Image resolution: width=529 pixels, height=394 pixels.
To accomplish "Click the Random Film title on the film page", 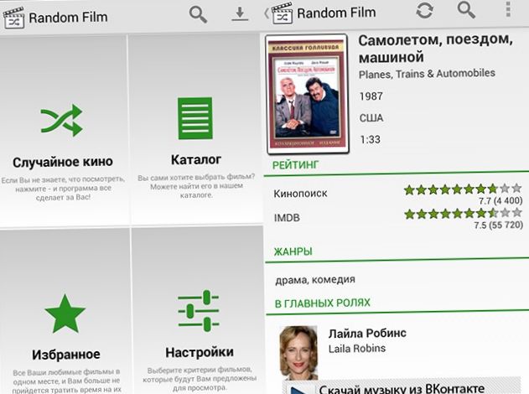I will [336, 13].
